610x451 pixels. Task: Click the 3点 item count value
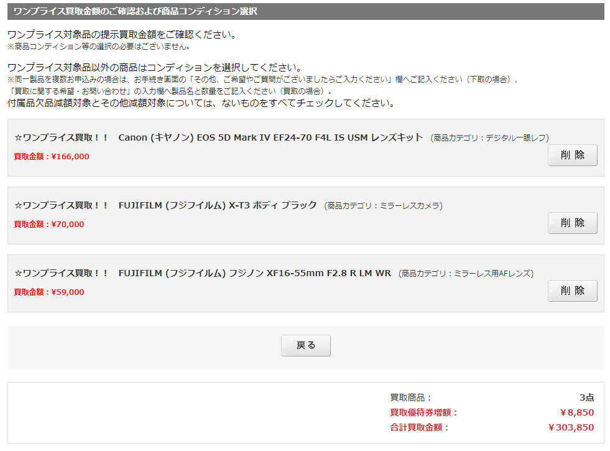point(586,398)
